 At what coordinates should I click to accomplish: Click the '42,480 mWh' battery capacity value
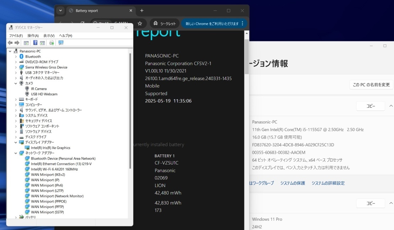tap(168, 193)
